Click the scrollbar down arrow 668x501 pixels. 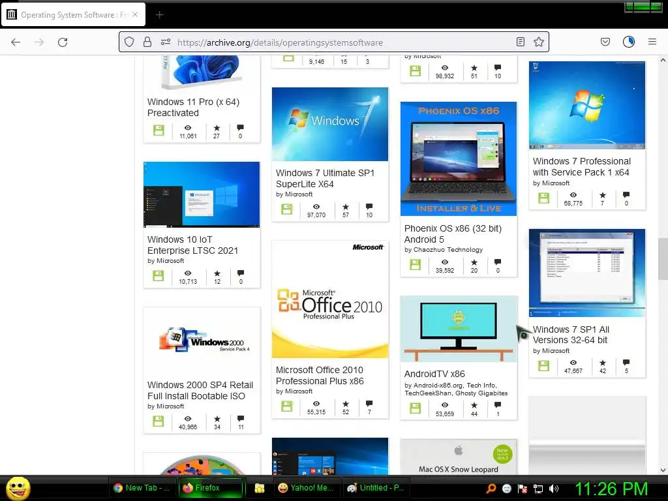[x=663, y=470]
